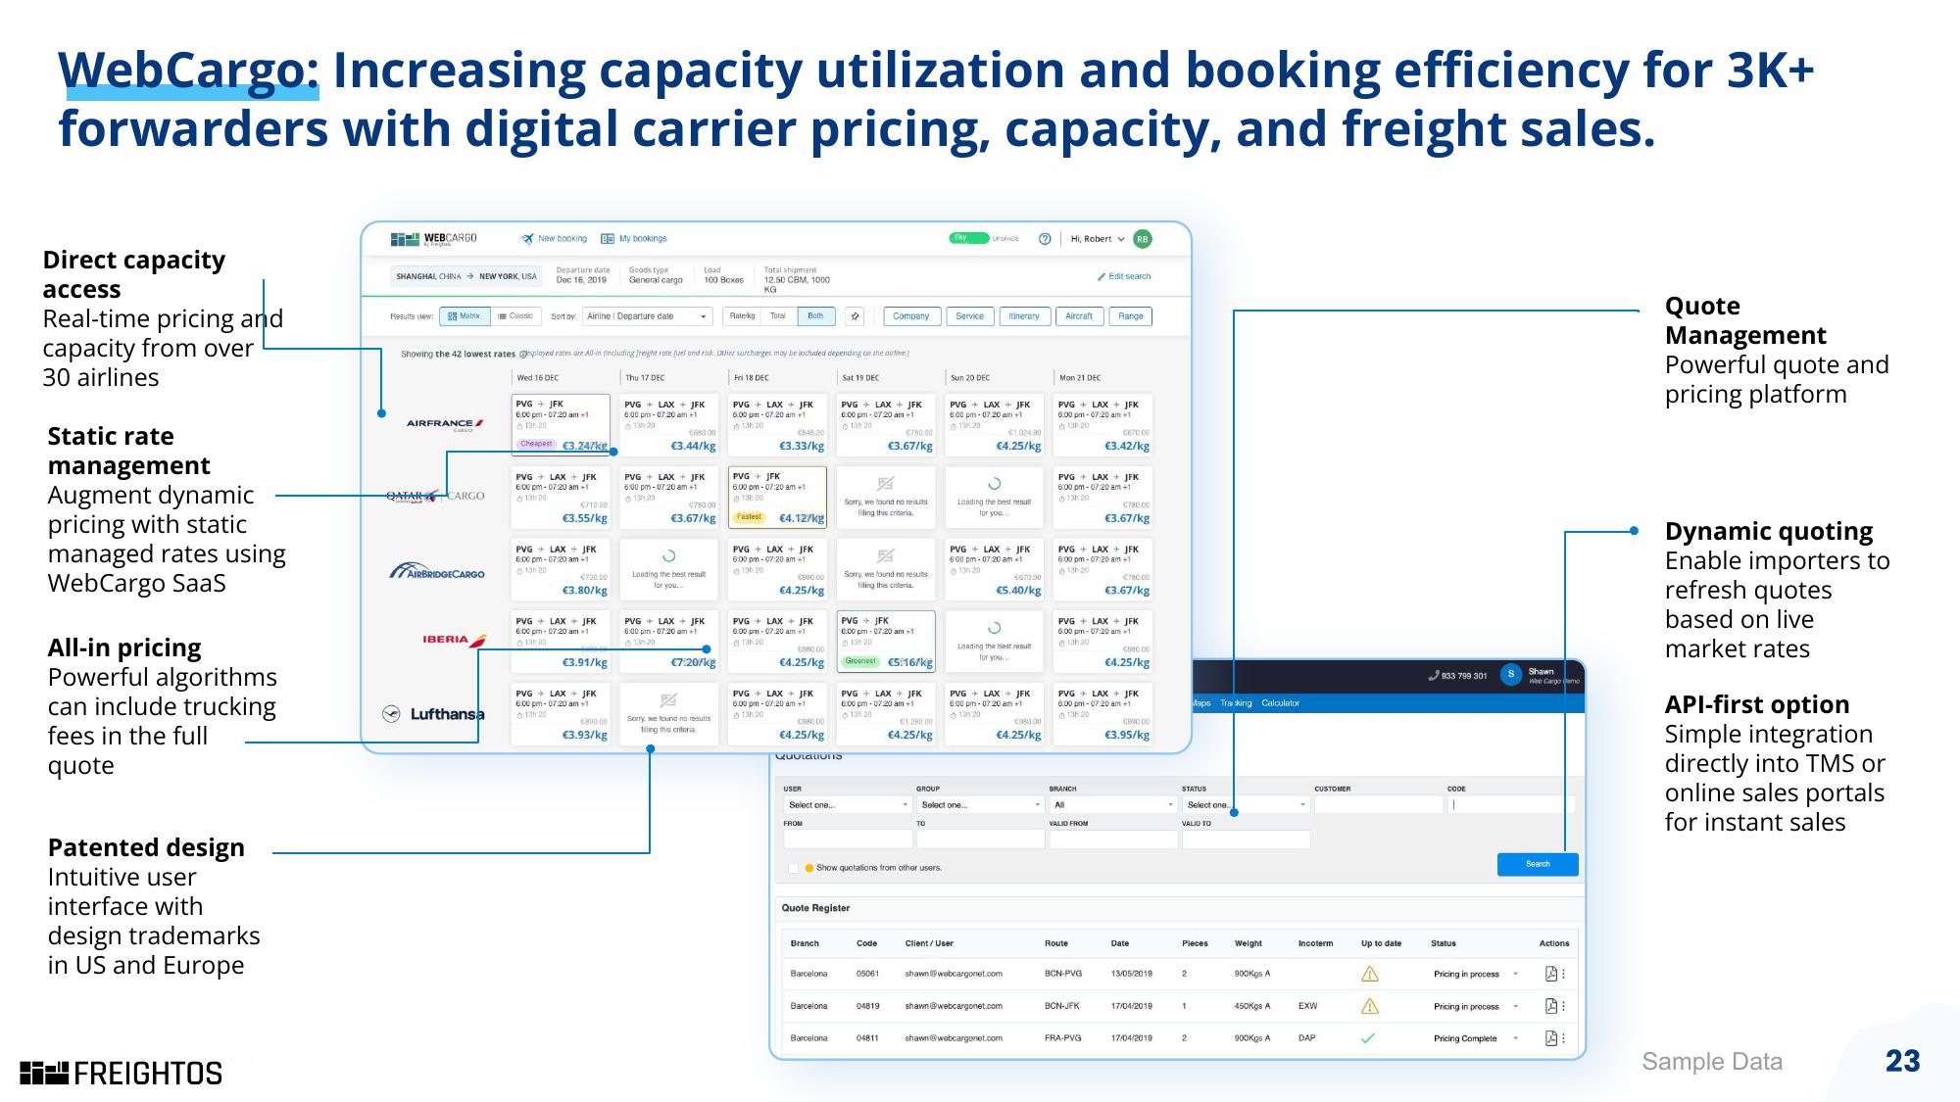Screen dimensions: 1960x1102
Task: Click the Qatar Cargo airline logo
Action: point(435,496)
